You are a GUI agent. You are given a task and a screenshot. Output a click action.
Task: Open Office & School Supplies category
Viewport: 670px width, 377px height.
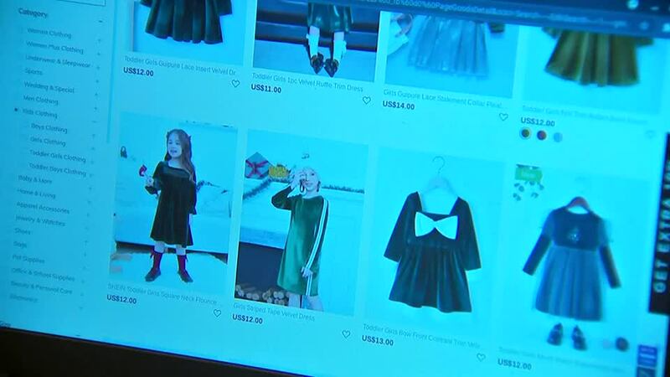click(x=43, y=275)
